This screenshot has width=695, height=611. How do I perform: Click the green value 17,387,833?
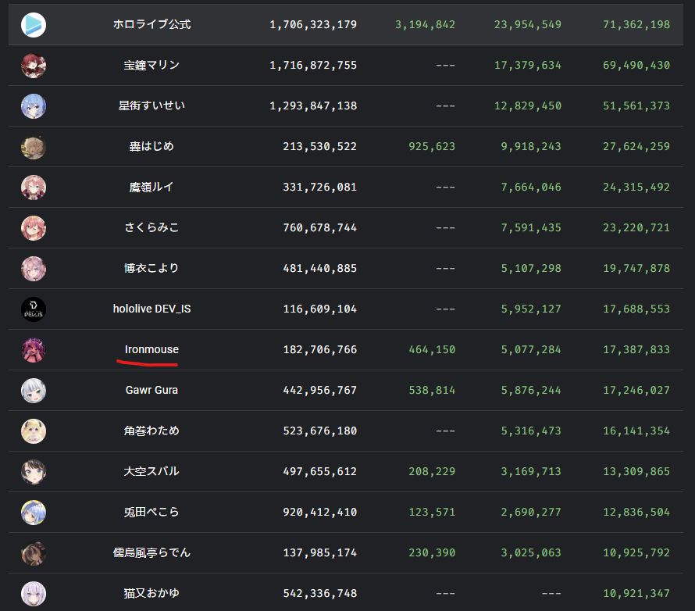636,350
